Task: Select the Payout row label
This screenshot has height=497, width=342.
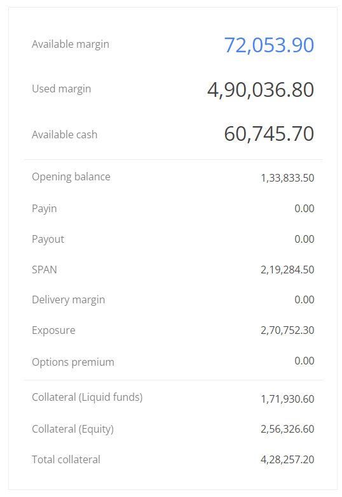Action: pos(48,240)
